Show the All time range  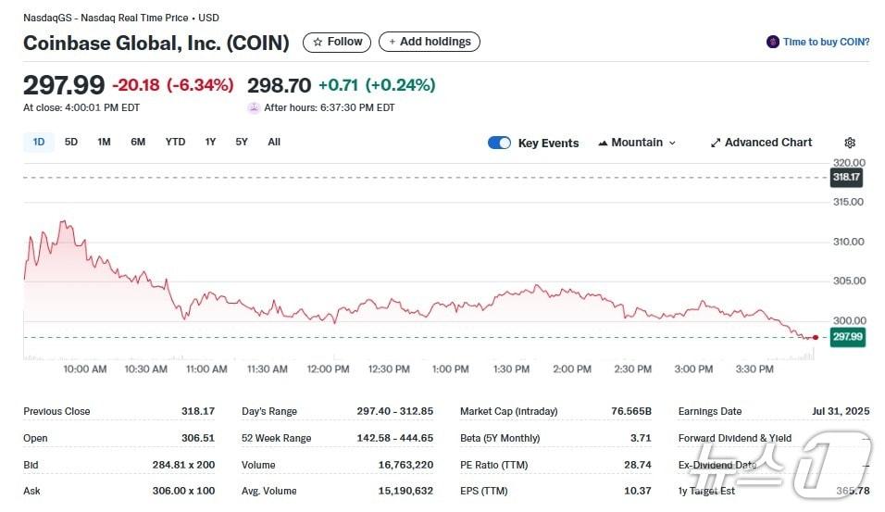(x=274, y=142)
